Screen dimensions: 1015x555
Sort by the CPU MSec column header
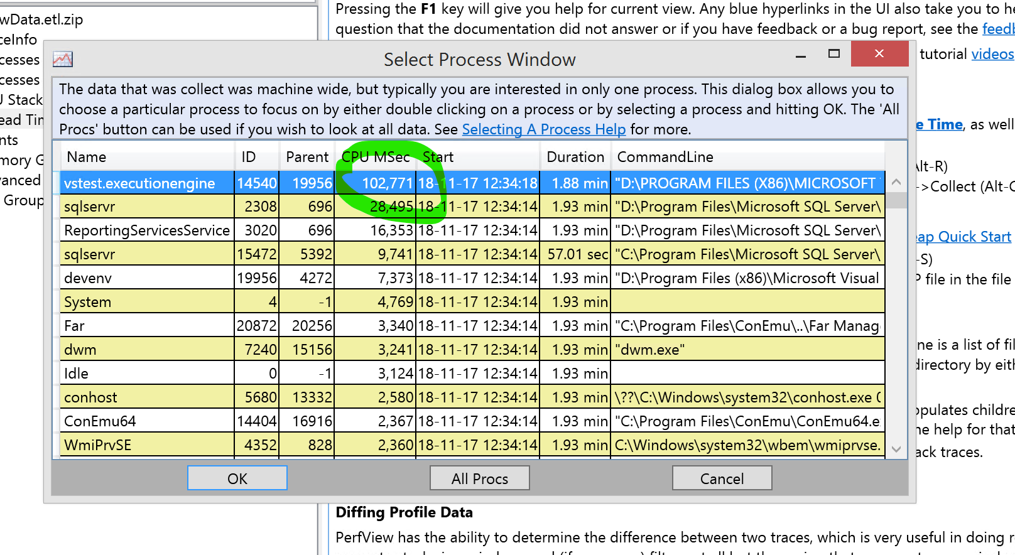coord(376,157)
